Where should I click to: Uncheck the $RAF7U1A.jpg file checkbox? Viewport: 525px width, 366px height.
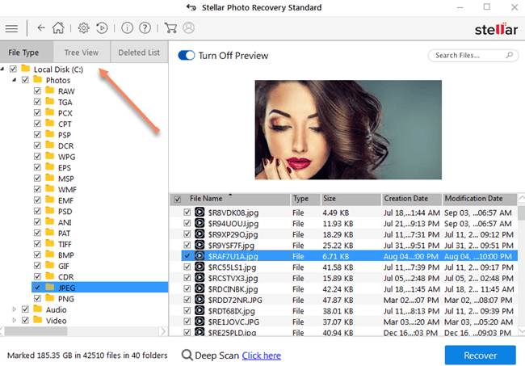187,256
